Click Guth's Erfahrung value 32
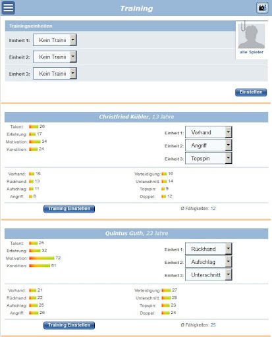 (44, 250)
